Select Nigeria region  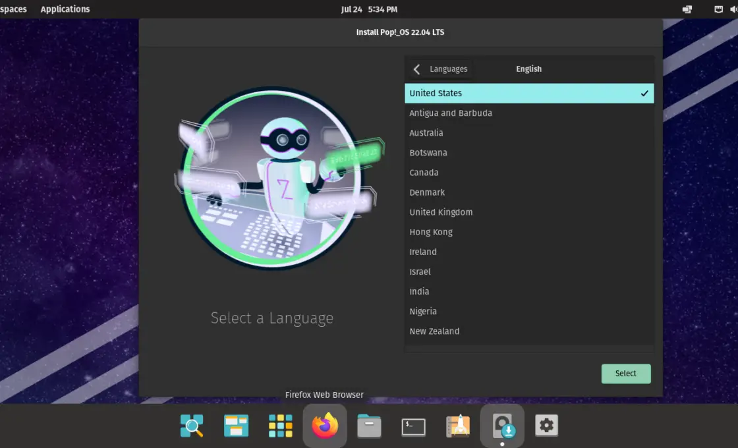point(529,311)
